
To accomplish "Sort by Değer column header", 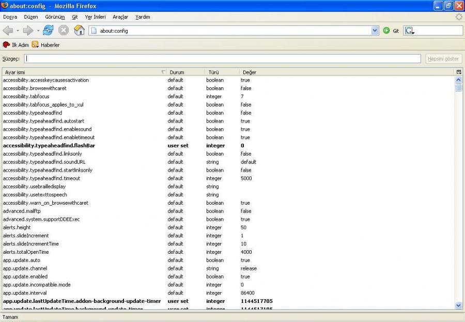I will tap(346, 72).
